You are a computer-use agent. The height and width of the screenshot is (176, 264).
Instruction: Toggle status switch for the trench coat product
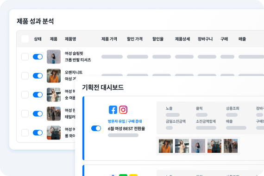click(x=38, y=94)
